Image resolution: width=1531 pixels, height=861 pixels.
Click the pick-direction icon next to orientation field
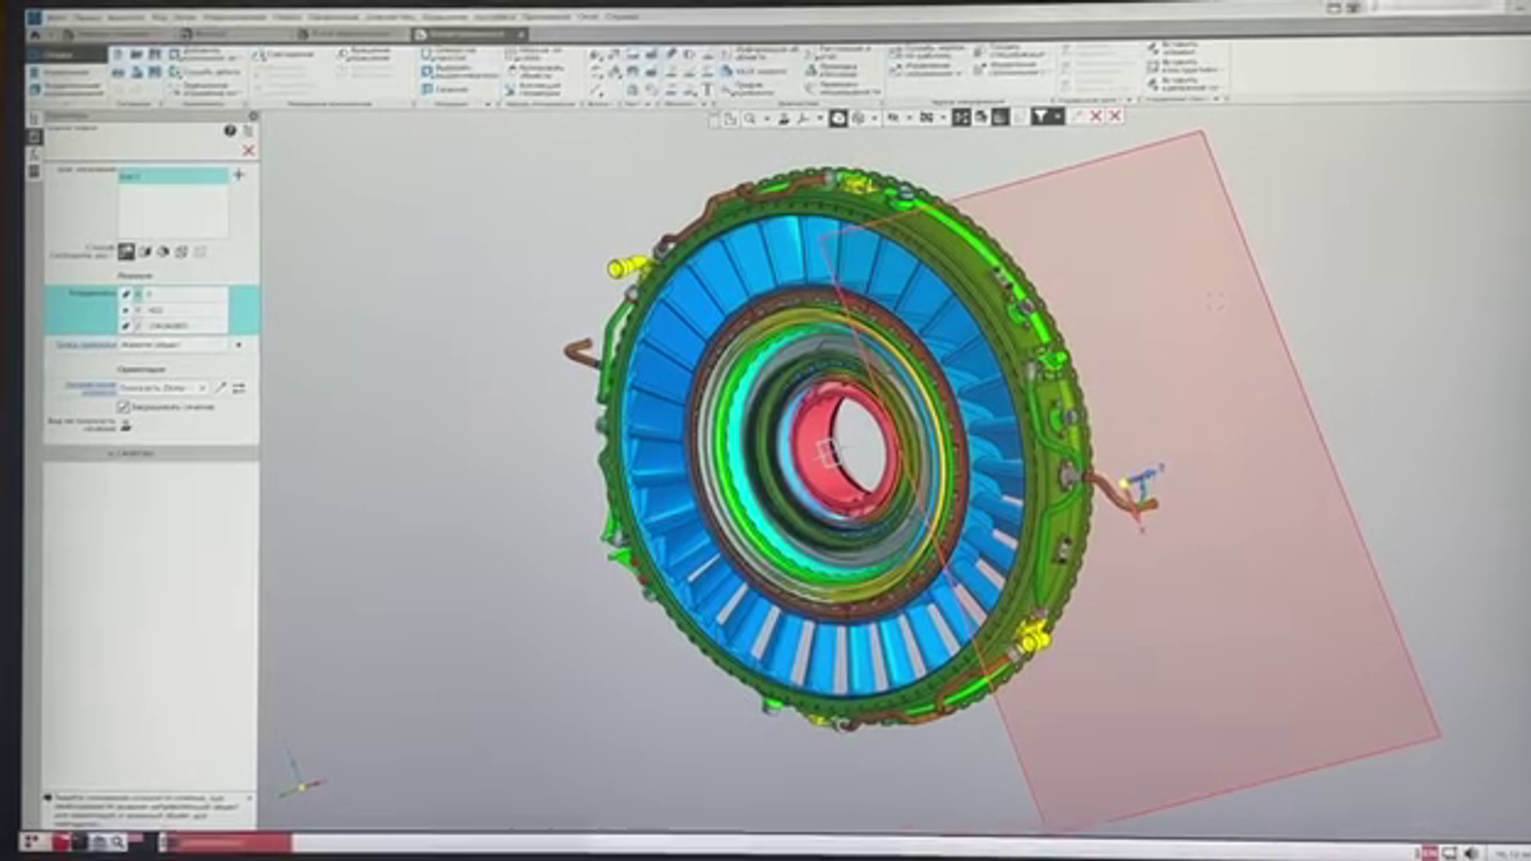(221, 387)
